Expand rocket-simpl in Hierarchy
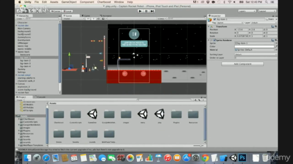This screenshot has width=293, height=164. (16, 75)
